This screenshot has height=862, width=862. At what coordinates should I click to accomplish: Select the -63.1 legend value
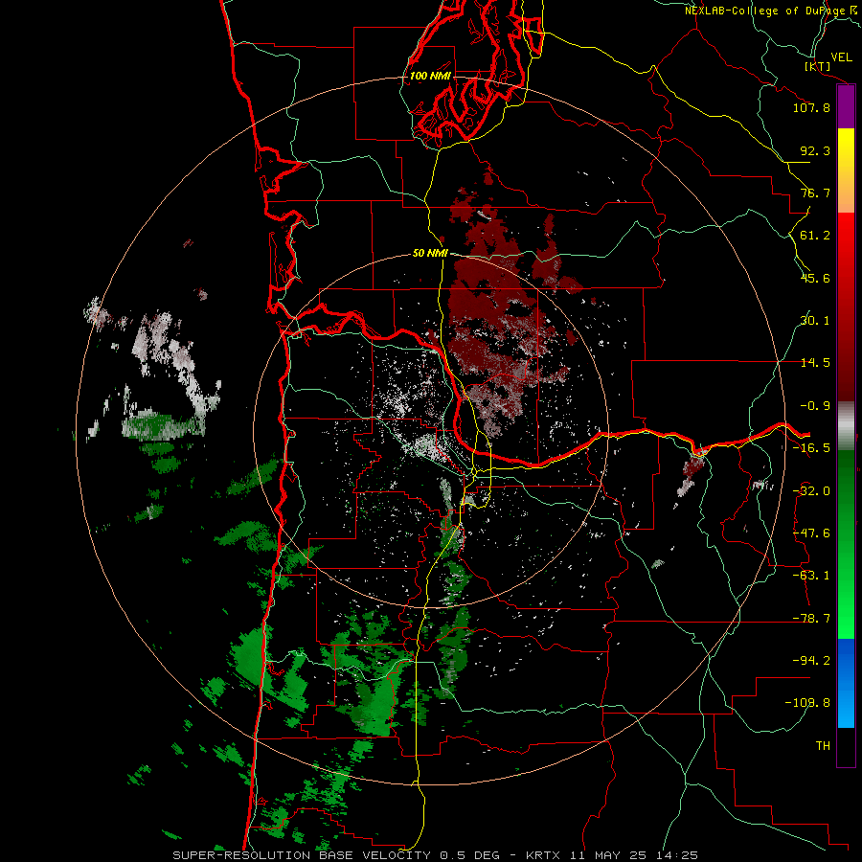point(811,576)
